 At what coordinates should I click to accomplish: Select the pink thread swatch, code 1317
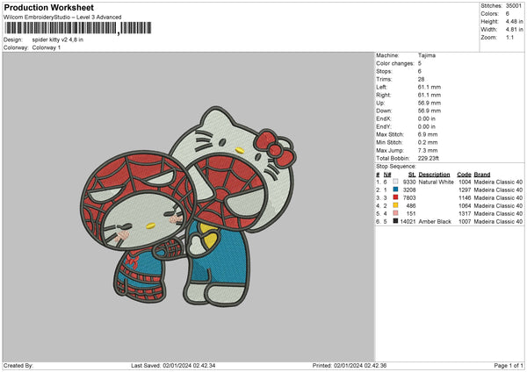point(395,213)
